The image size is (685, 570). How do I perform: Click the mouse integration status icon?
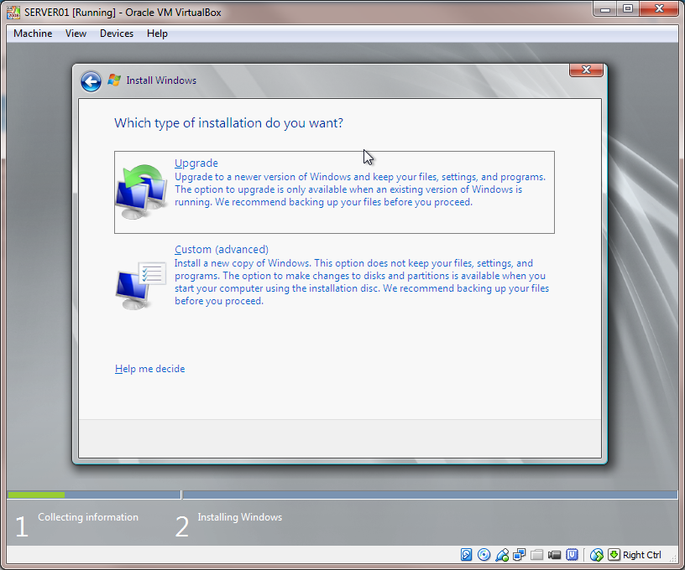[597, 555]
